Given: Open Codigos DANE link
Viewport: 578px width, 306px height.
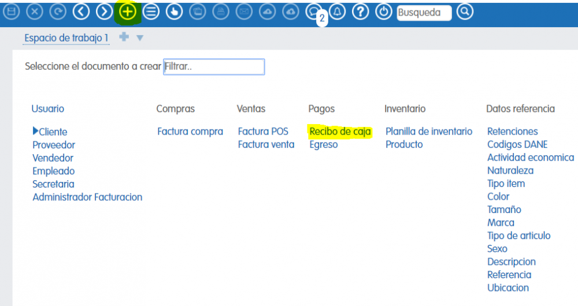Looking at the screenshot, I should point(517,144).
